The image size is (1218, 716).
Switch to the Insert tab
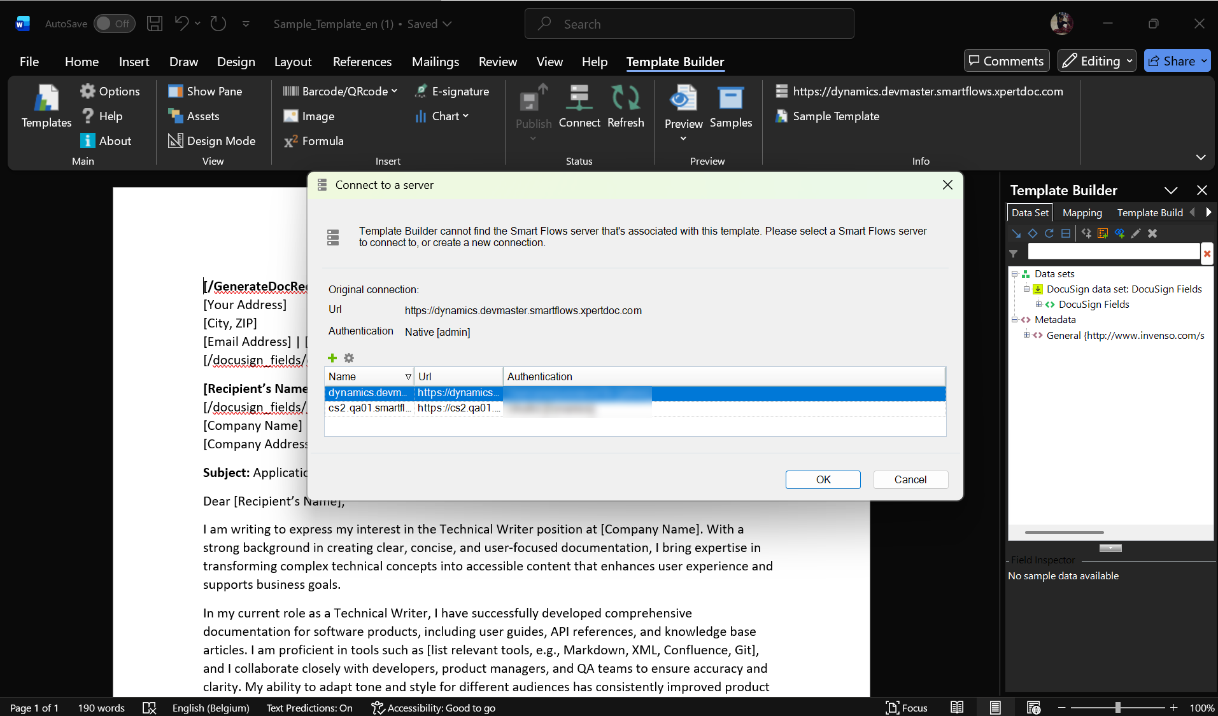click(134, 61)
